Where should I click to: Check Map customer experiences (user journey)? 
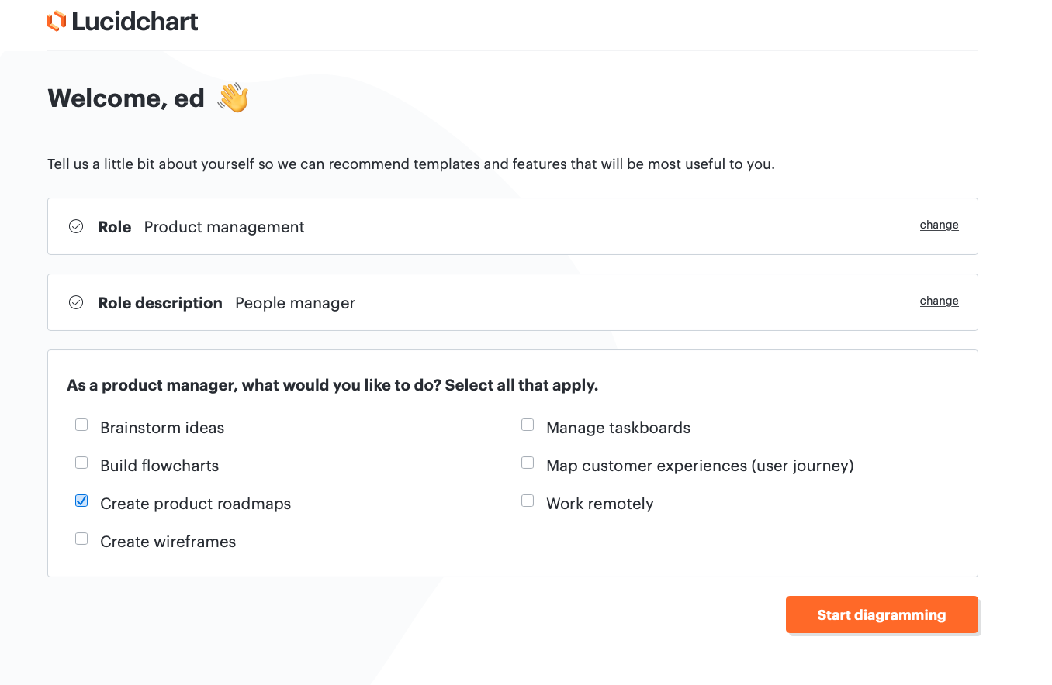coord(528,463)
